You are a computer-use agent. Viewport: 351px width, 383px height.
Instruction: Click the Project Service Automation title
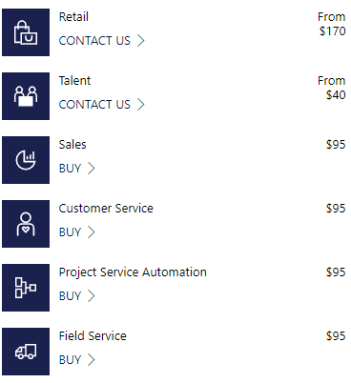pos(133,272)
